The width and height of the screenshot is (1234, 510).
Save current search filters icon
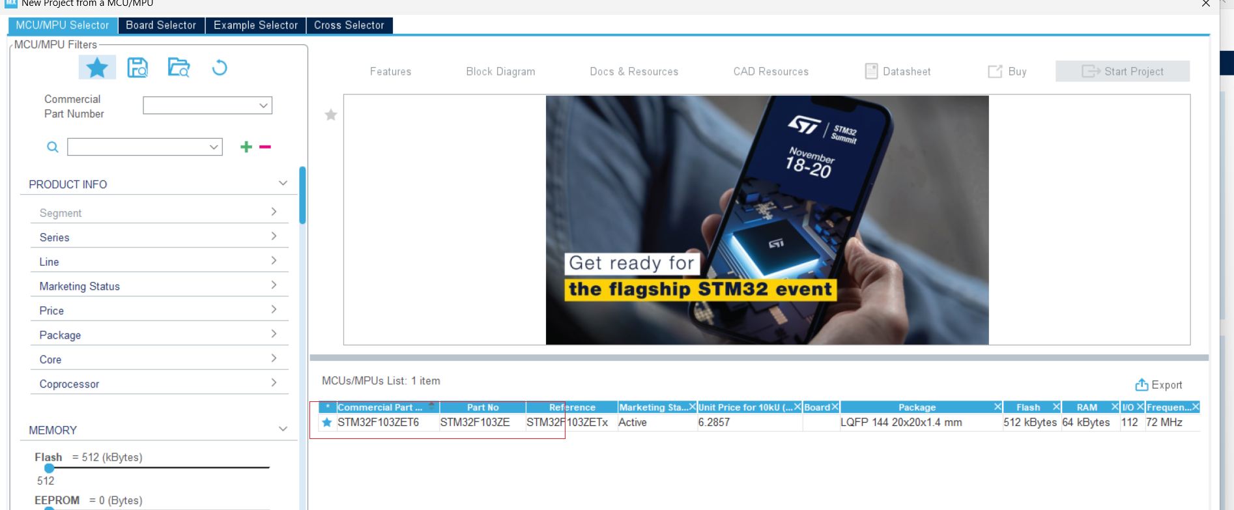pos(137,68)
